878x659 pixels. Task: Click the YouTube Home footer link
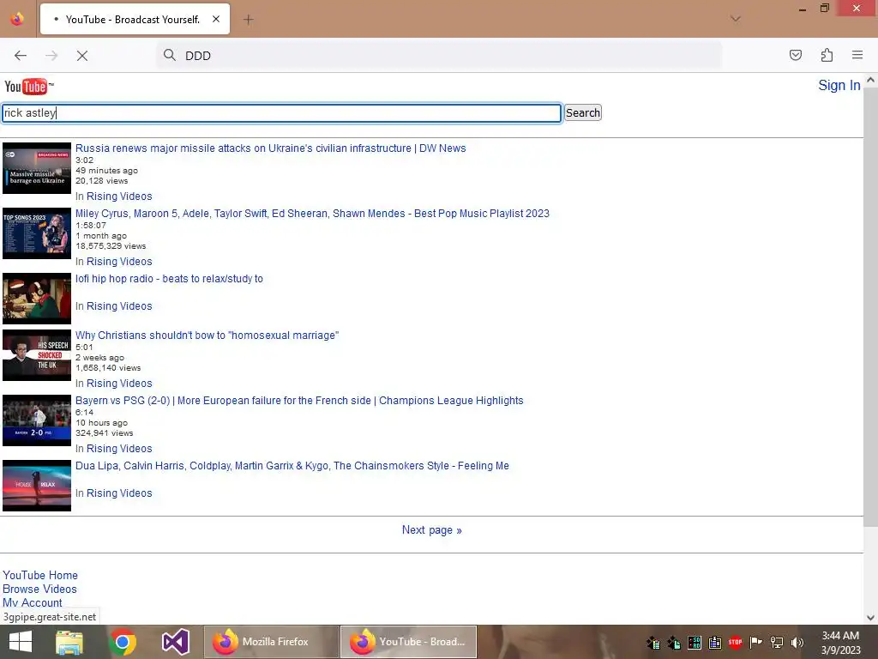point(40,576)
